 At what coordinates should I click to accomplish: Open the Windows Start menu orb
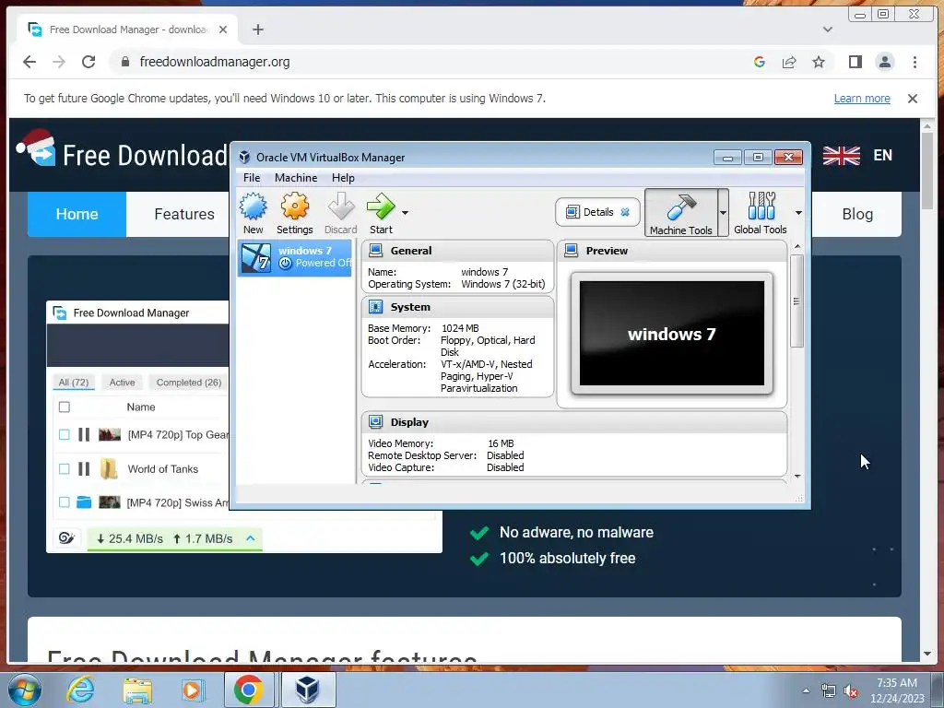25,690
